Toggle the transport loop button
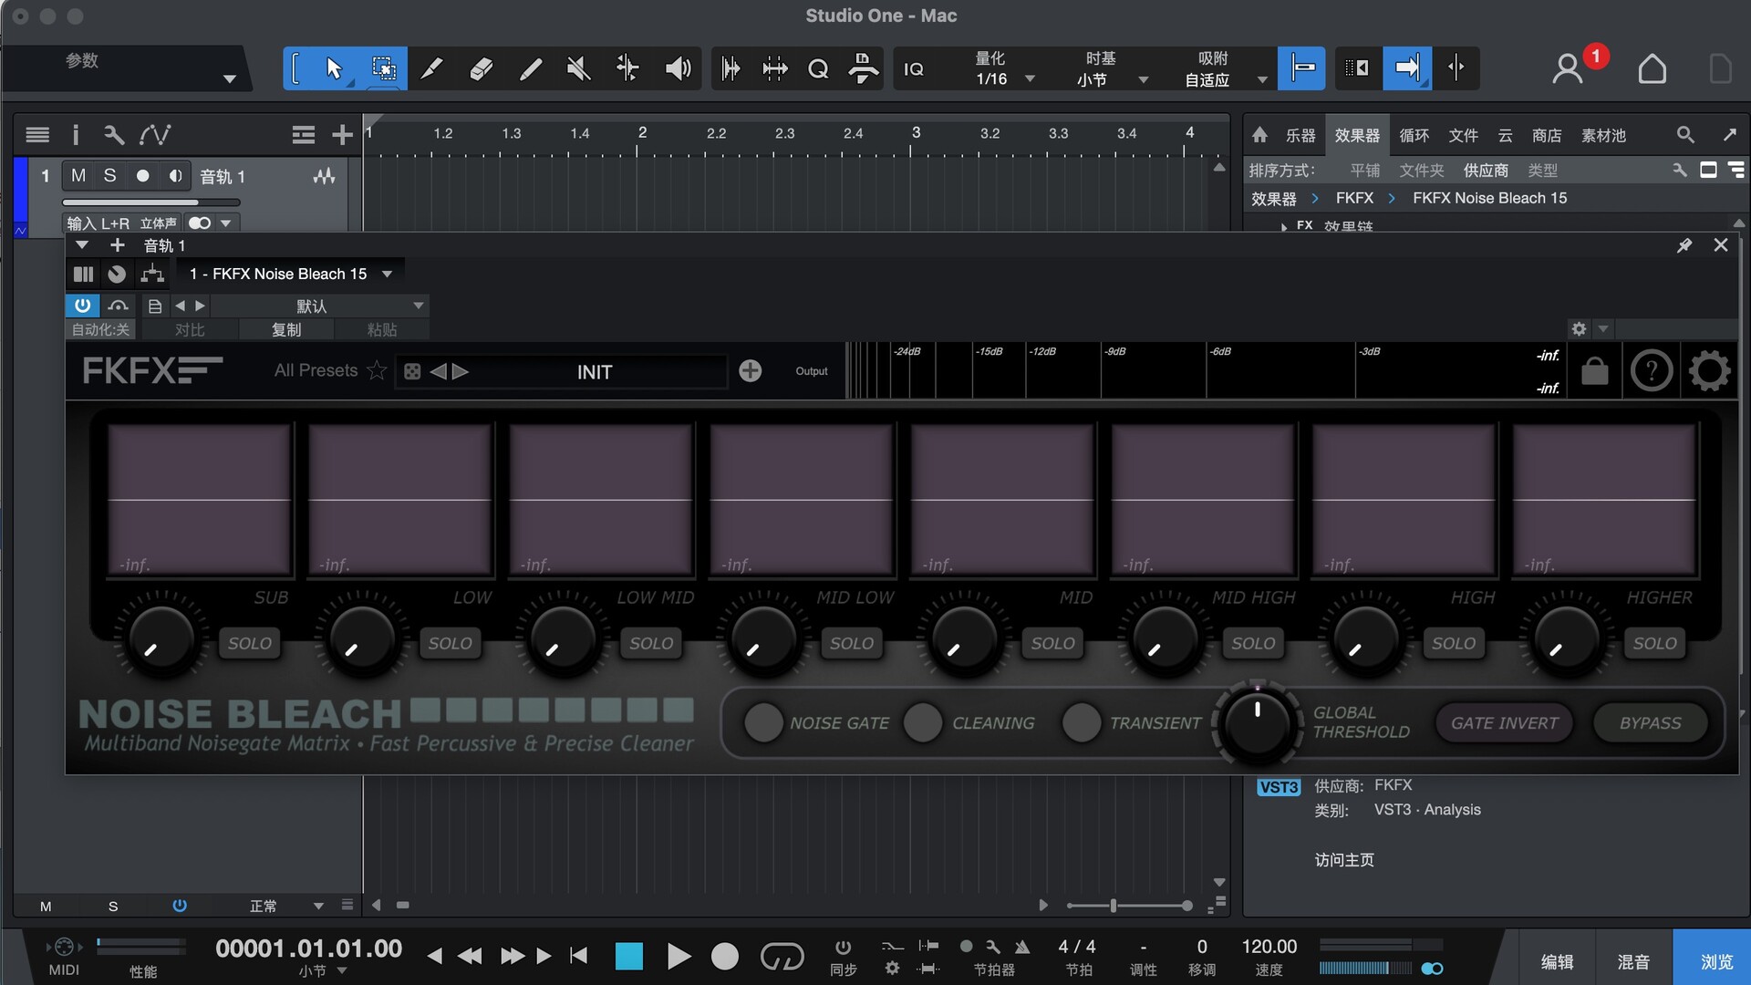Screen dimensions: 1751x985 (x=782, y=956)
